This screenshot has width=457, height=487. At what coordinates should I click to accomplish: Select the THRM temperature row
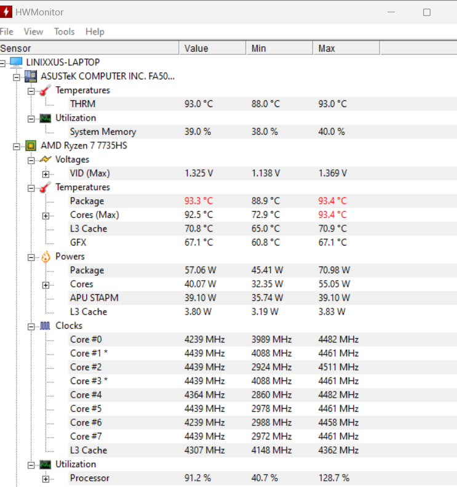(263, 104)
